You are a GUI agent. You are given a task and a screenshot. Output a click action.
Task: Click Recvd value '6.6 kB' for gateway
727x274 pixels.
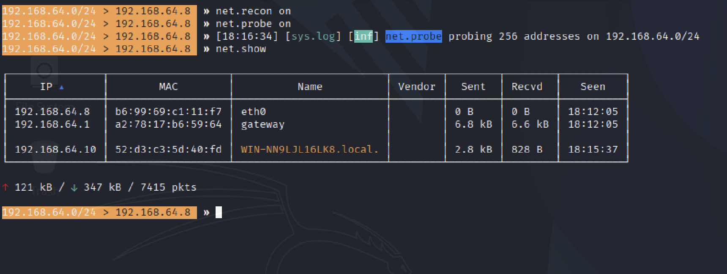coord(530,124)
